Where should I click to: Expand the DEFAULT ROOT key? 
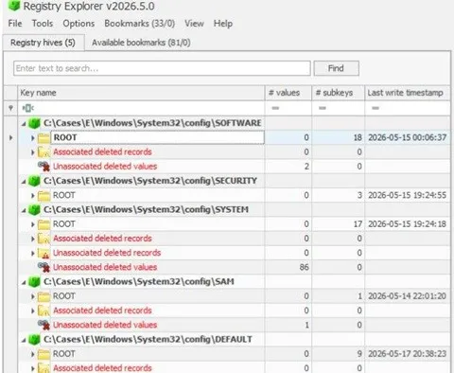[33, 354]
